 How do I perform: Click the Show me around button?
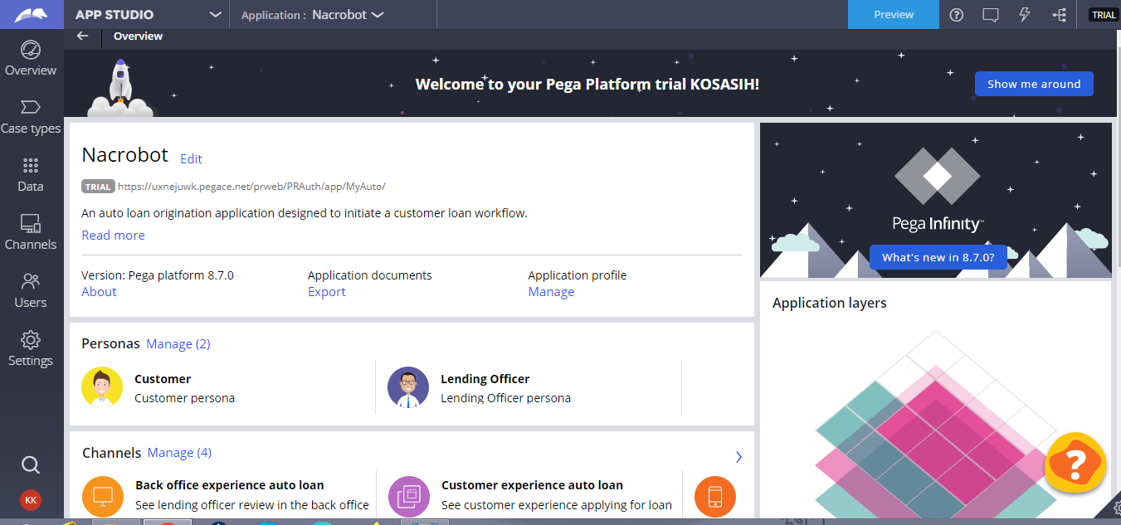coord(1034,84)
